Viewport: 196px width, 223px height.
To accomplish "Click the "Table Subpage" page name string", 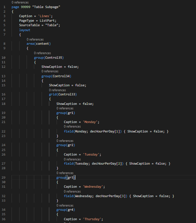I will point(46,7).
